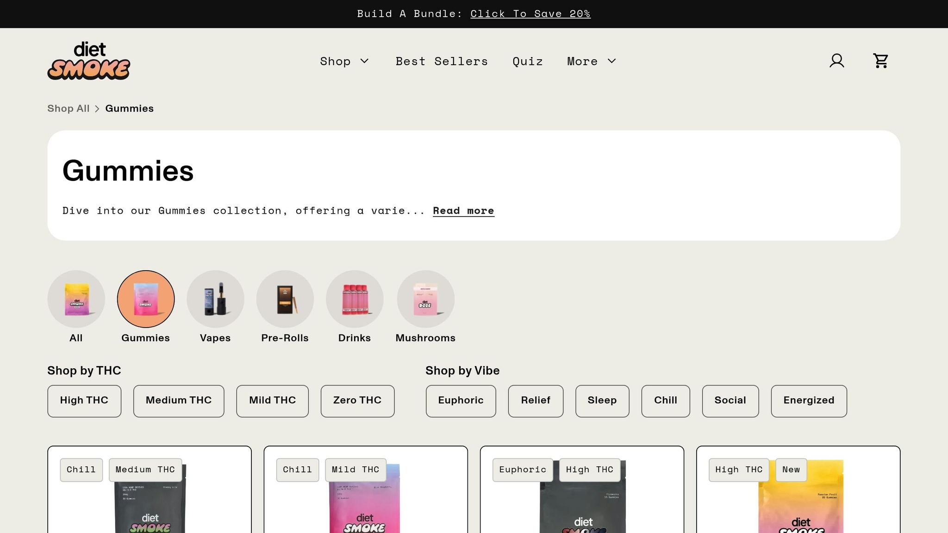Click the 'Shop by Vibe' heading

pyautogui.click(x=462, y=371)
